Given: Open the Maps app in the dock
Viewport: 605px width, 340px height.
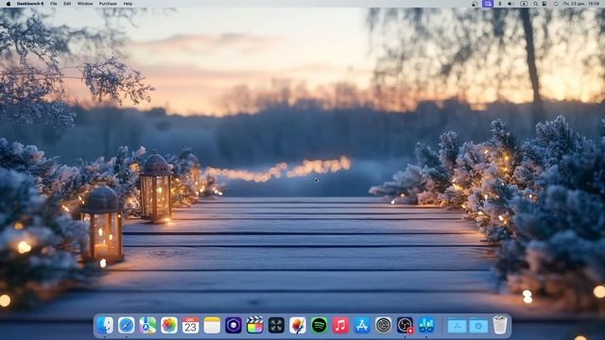Looking at the screenshot, I should pos(147,325).
